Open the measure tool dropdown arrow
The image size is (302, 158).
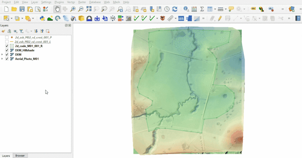tap(226, 9)
